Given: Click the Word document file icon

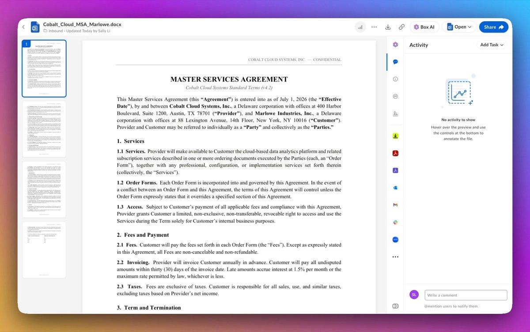Looking at the screenshot, I should click(x=35, y=27).
